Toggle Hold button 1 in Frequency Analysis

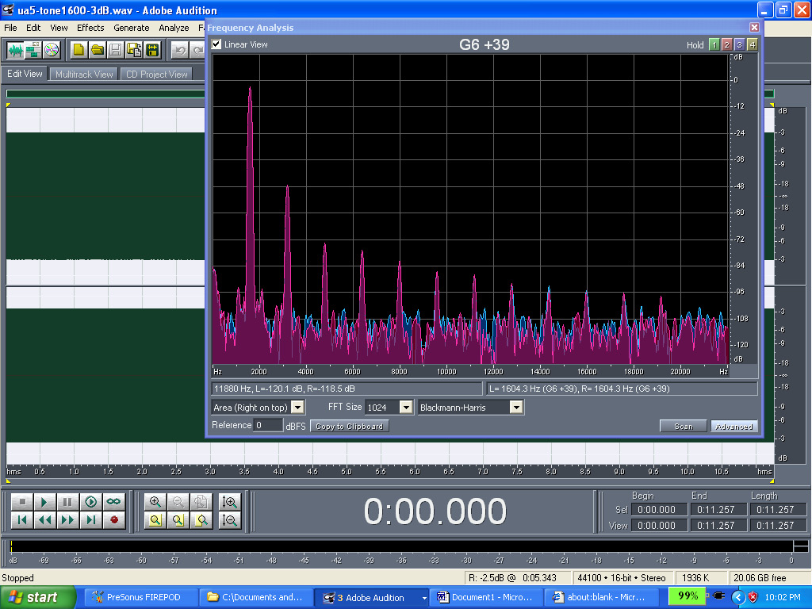point(714,45)
